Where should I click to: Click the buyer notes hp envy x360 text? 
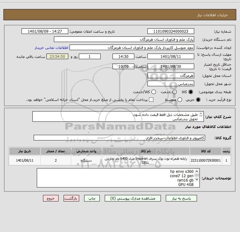182,172
